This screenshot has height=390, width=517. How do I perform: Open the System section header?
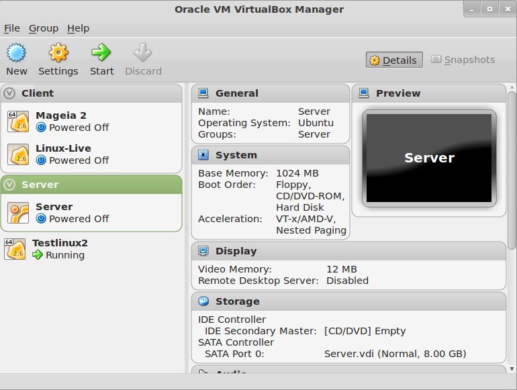[x=271, y=155]
